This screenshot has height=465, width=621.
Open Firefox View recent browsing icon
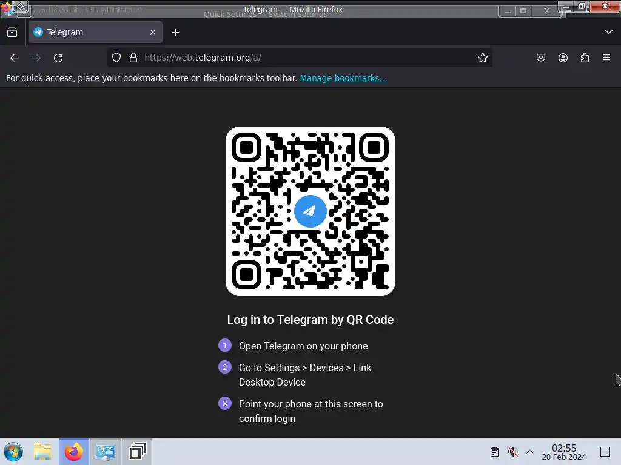12,33
